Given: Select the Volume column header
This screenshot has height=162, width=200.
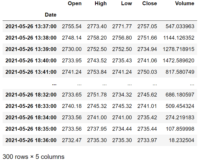Looking at the screenshot, I should pyautogui.click(x=184, y=3).
